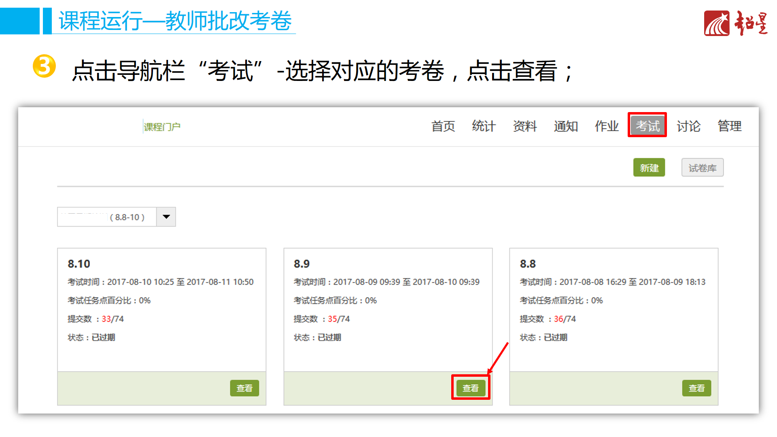Click 查看 on the 8.9 exam

tap(470, 388)
